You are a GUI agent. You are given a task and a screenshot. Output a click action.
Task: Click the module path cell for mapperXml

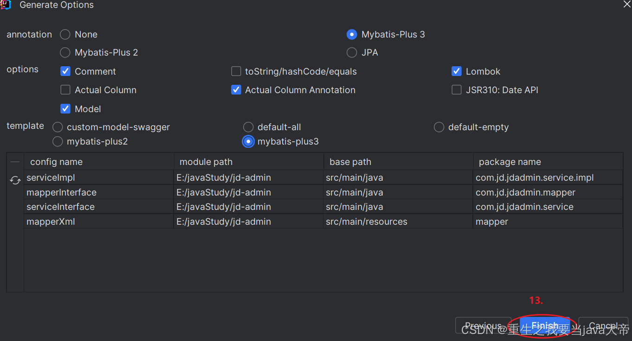249,221
